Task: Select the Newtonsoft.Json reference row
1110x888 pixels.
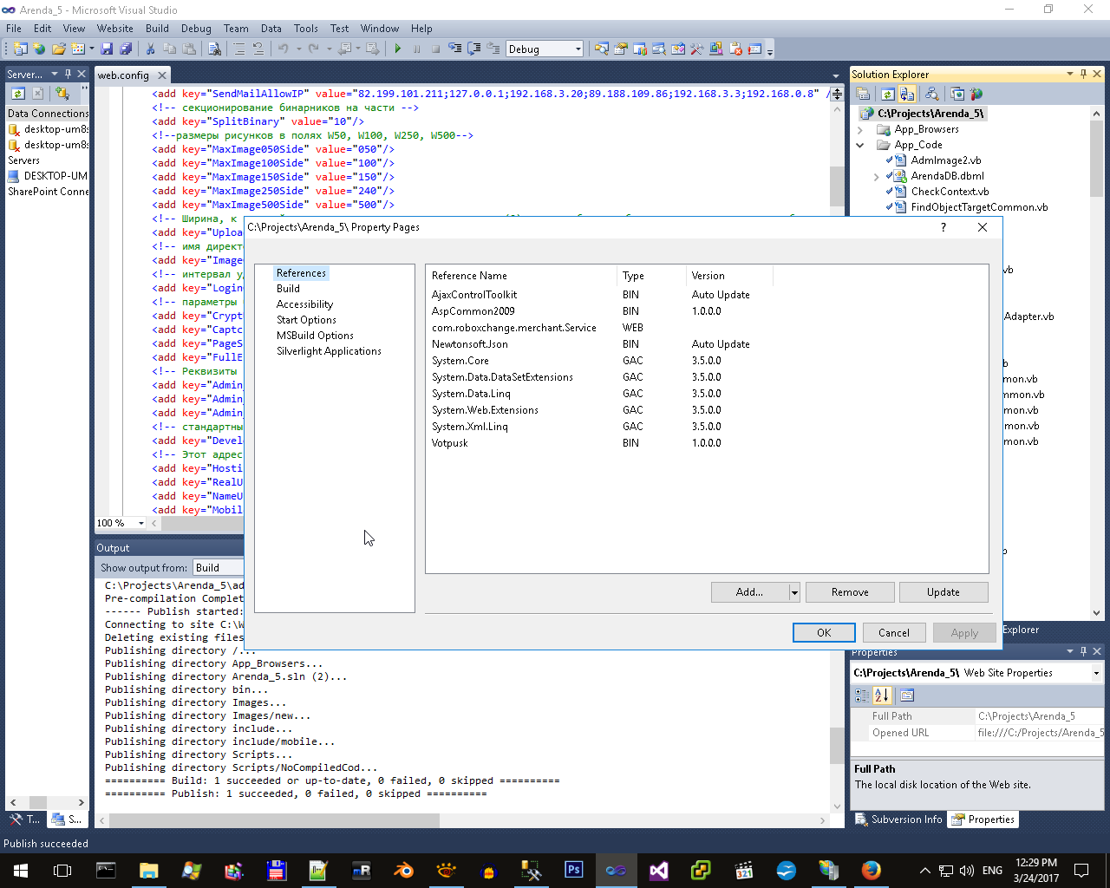Action: tap(470, 344)
